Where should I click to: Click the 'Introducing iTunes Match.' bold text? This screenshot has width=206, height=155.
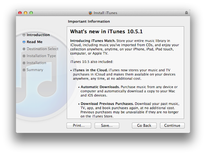(x=93, y=41)
